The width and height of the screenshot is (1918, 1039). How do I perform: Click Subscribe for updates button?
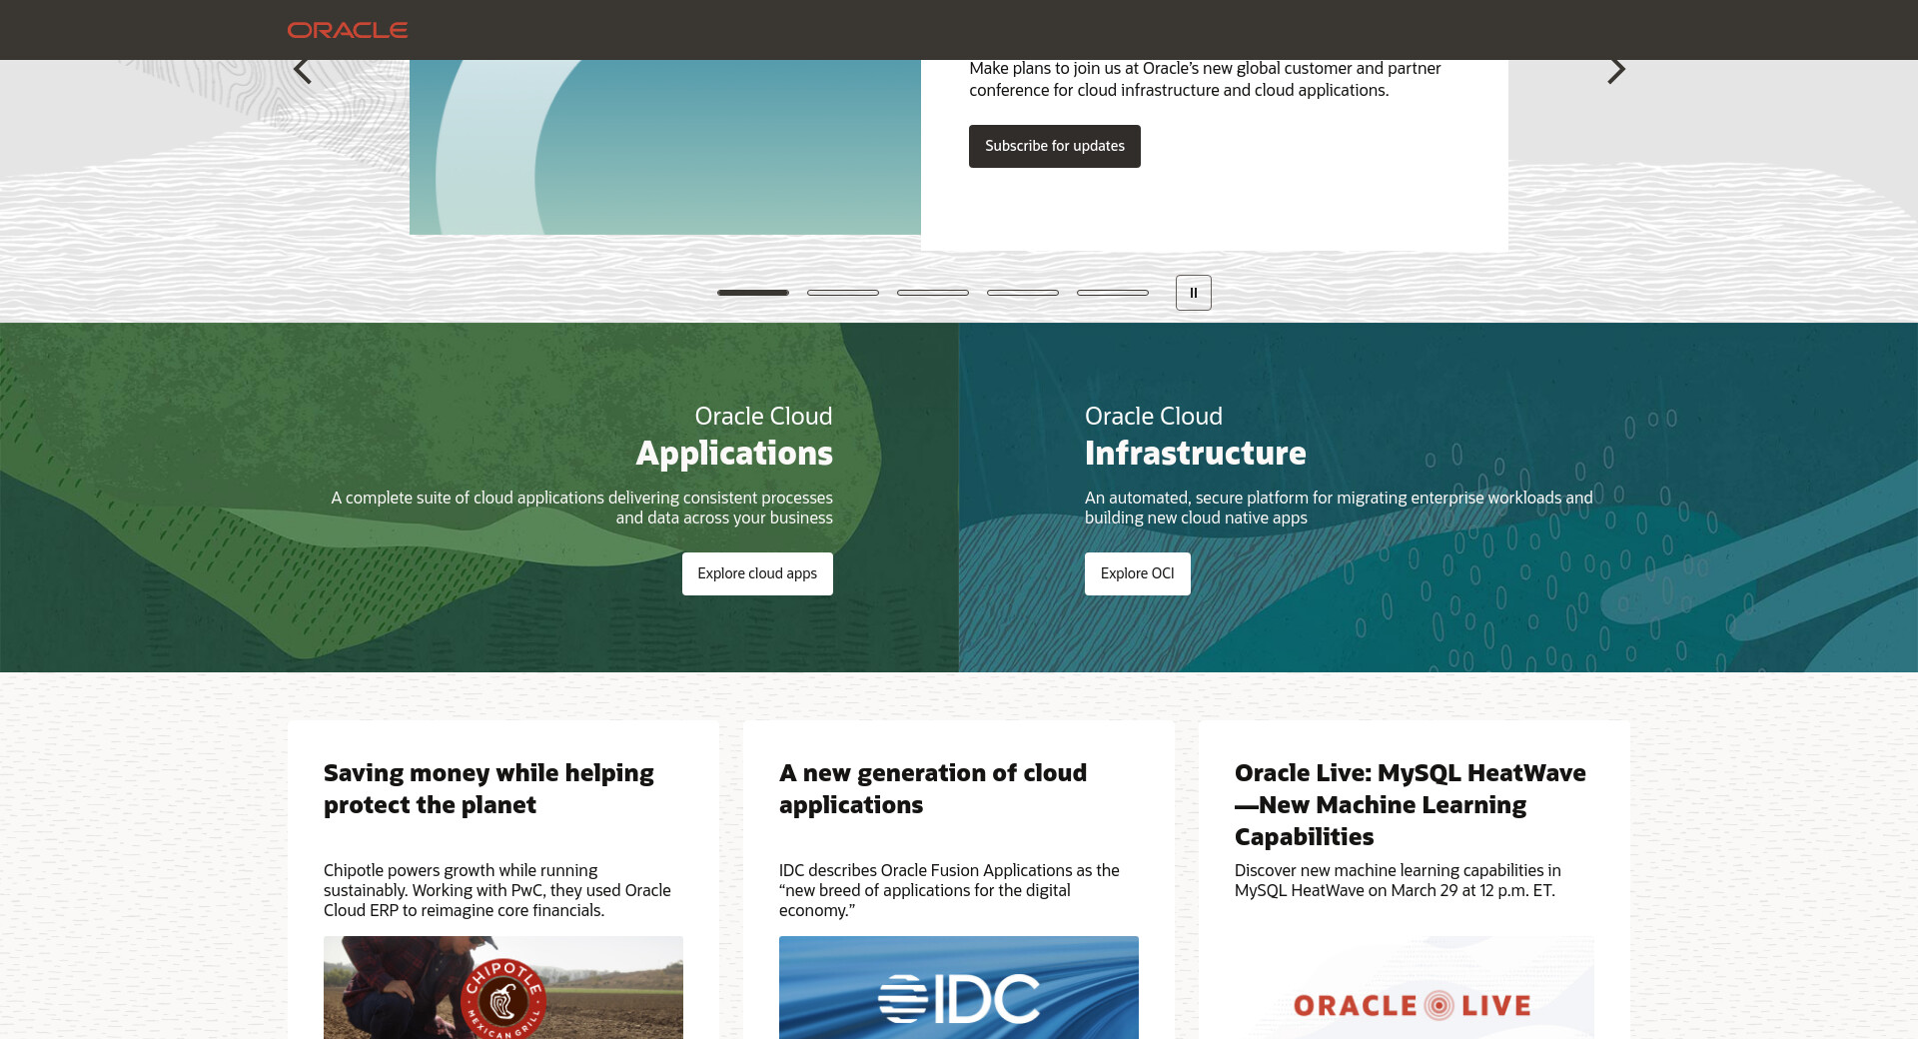pyautogui.click(x=1054, y=146)
